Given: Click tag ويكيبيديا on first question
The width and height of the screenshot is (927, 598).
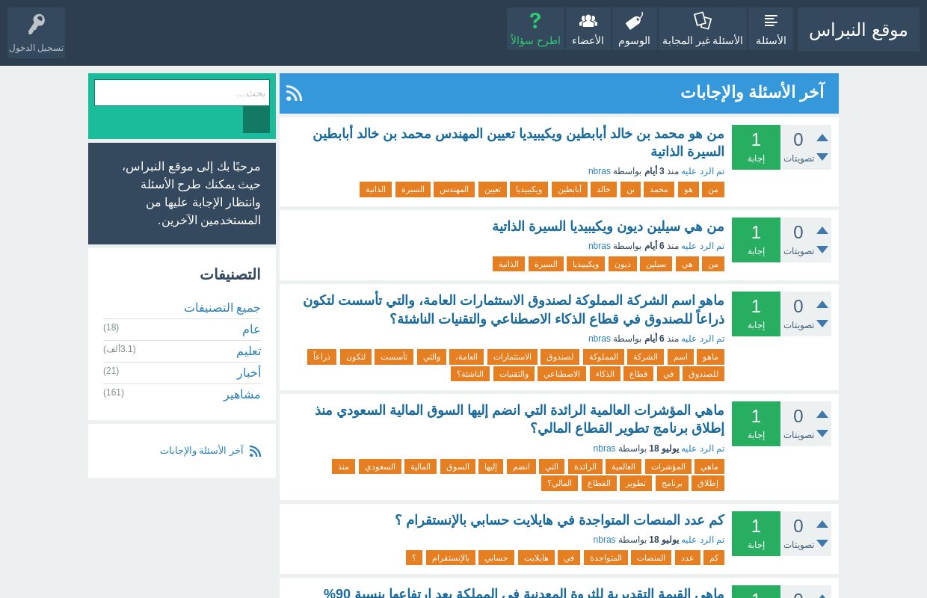Looking at the screenshot, I should pos(529,190).
